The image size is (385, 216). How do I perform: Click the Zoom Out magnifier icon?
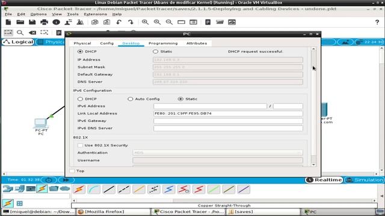pos(169,22)
